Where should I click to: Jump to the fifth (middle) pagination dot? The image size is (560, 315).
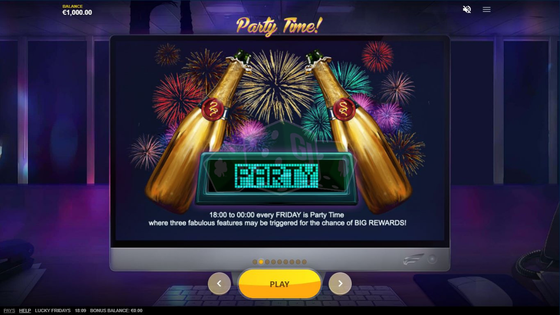pyautogui.click(x=280, y=262)
